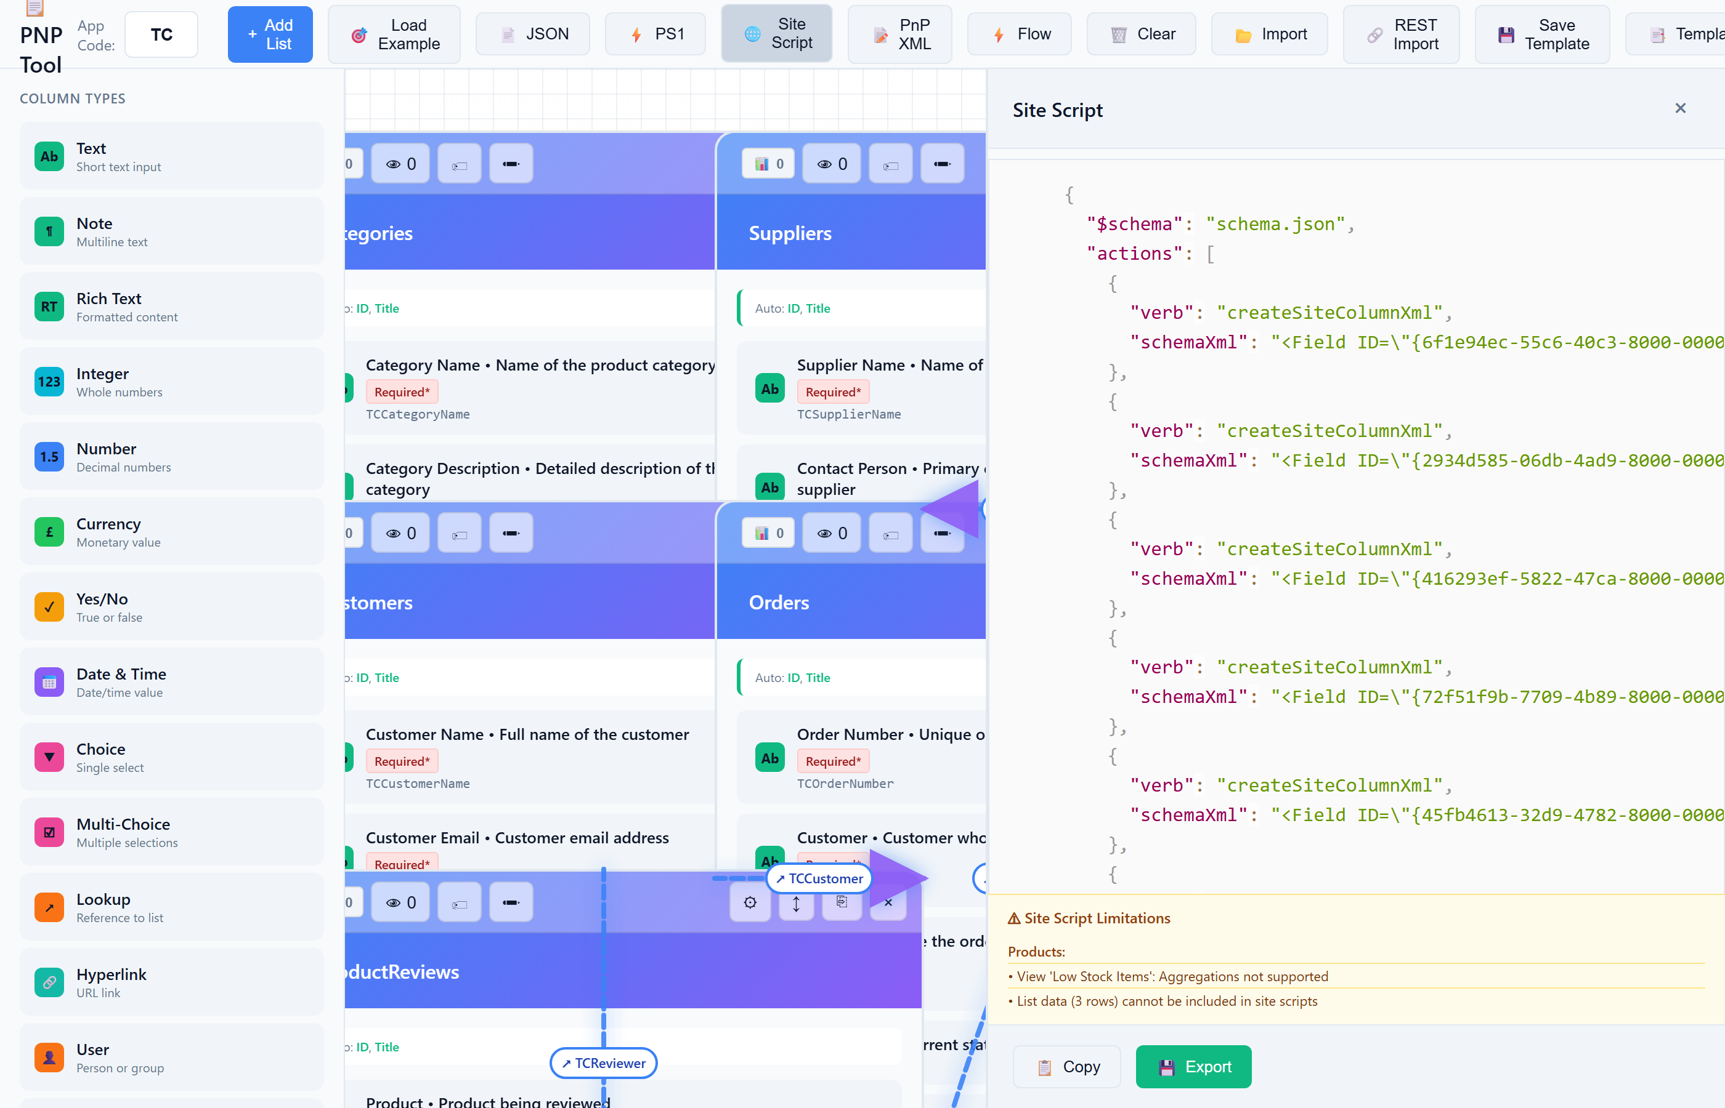Select the Multi-Choice column type
The height and width of the screenshot is (1108, 1725).
[x=171, y=832]
